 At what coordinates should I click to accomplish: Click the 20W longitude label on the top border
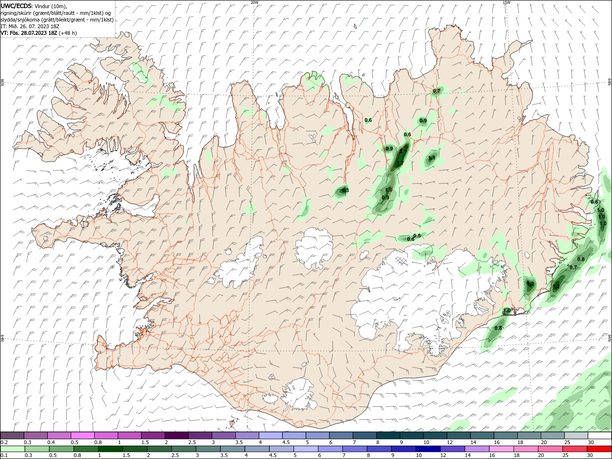(254, 2)
